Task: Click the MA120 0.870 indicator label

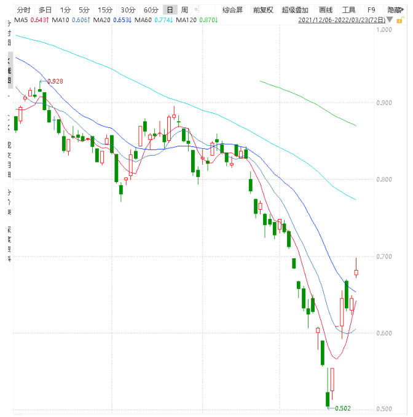Action: pyautogui.click(x=197, y=20)
